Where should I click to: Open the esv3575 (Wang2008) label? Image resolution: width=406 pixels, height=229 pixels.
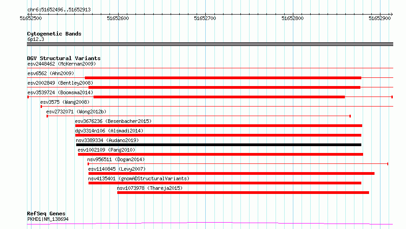click(x=65, y=102)
